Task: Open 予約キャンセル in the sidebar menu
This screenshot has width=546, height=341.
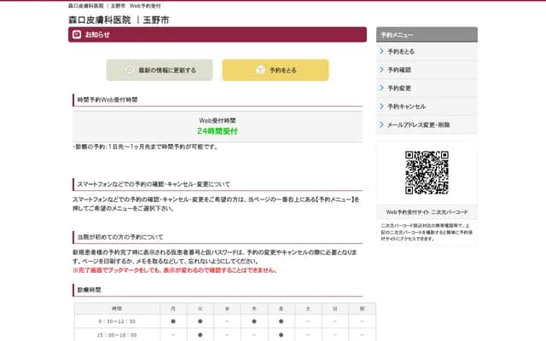Action: 427,107
